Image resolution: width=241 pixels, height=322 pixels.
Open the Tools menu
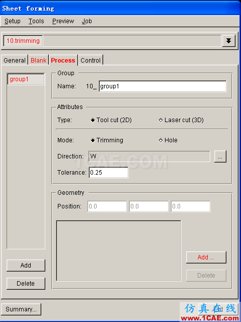click(36, 21)
